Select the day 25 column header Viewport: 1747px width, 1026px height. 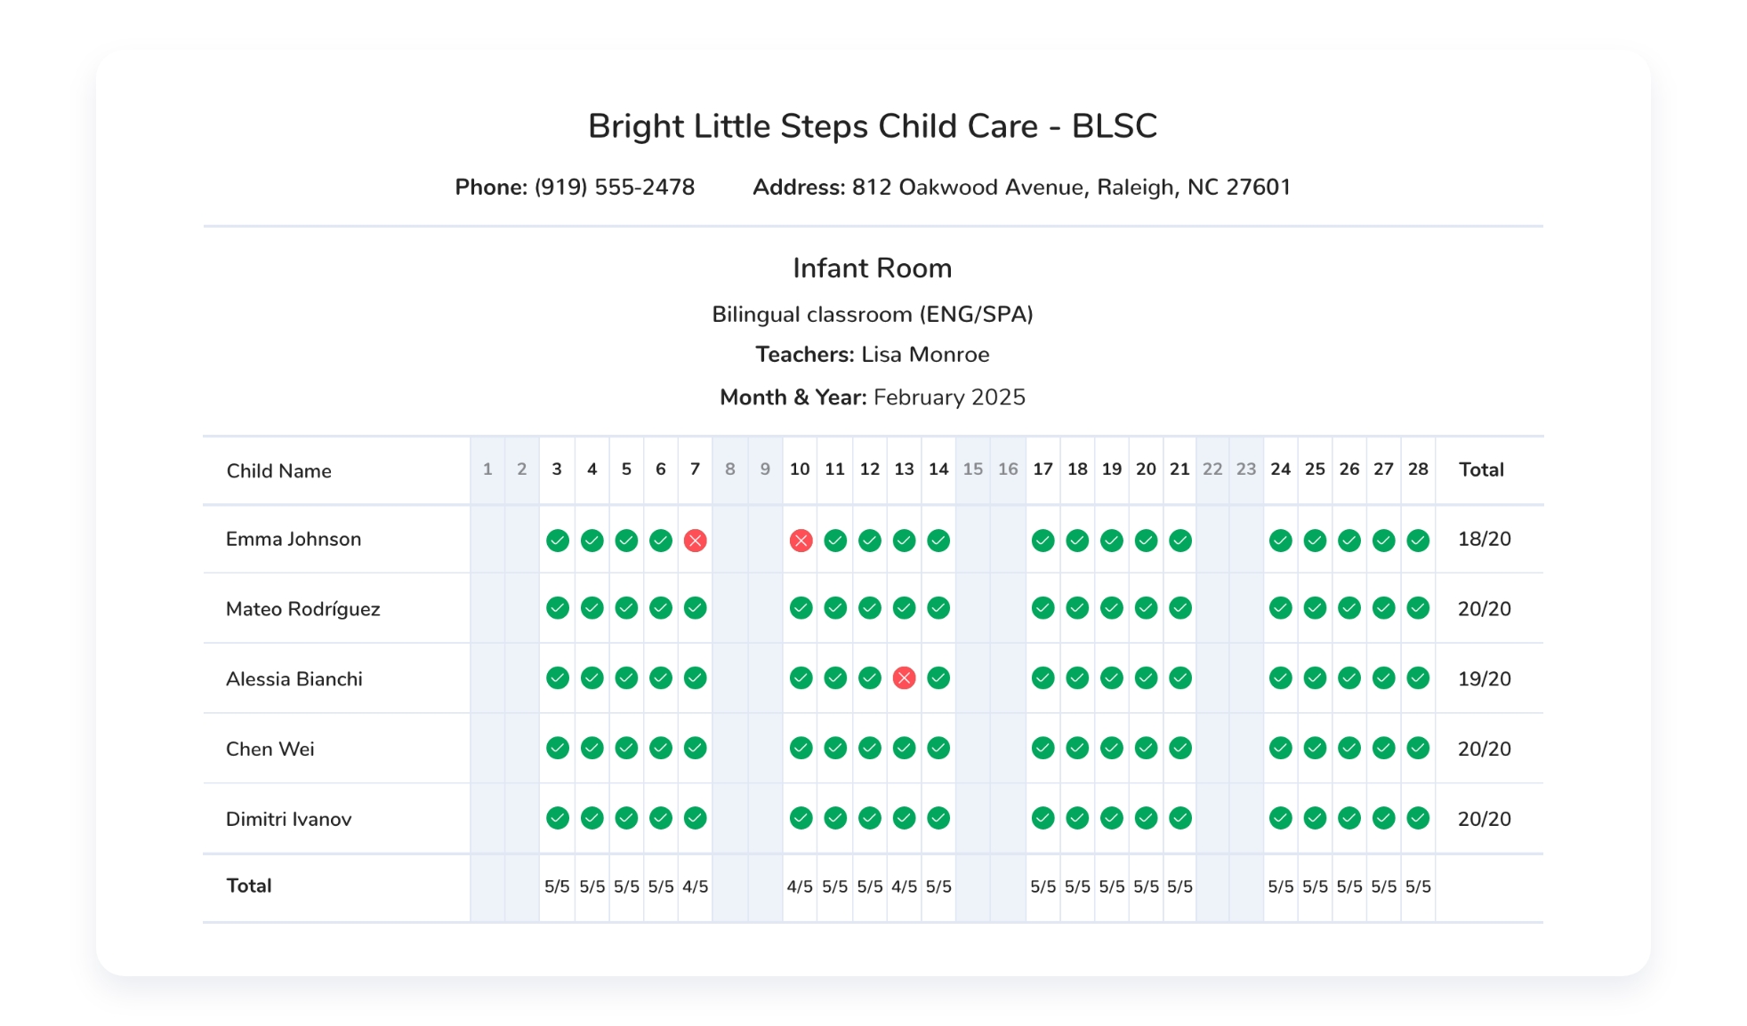[1315, 469]
